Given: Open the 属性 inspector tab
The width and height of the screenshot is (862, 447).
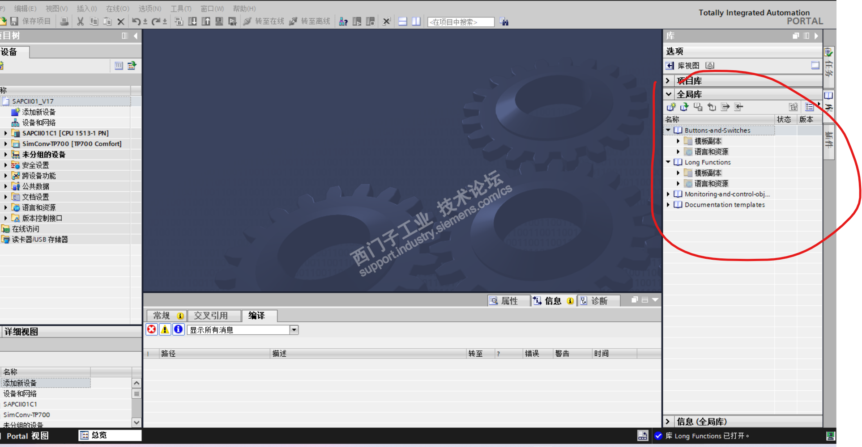Looking at the screenshot, I should 508,300.
